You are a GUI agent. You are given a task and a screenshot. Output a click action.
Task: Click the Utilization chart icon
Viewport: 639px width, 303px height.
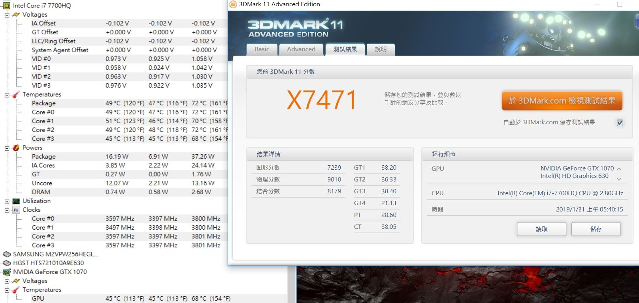(x=16, y=201)
